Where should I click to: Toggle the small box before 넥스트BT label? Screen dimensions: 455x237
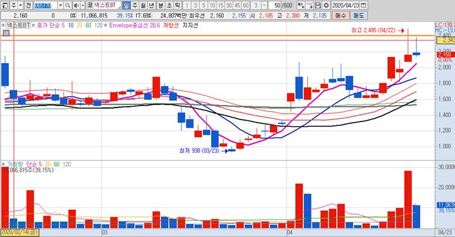tap(3, 25)
